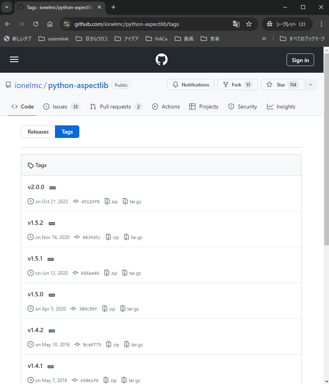Bookmark this page via the address bar star

tap(249, 24)
